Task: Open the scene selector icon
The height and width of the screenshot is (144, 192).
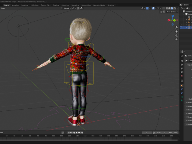Action: point(181,5)
